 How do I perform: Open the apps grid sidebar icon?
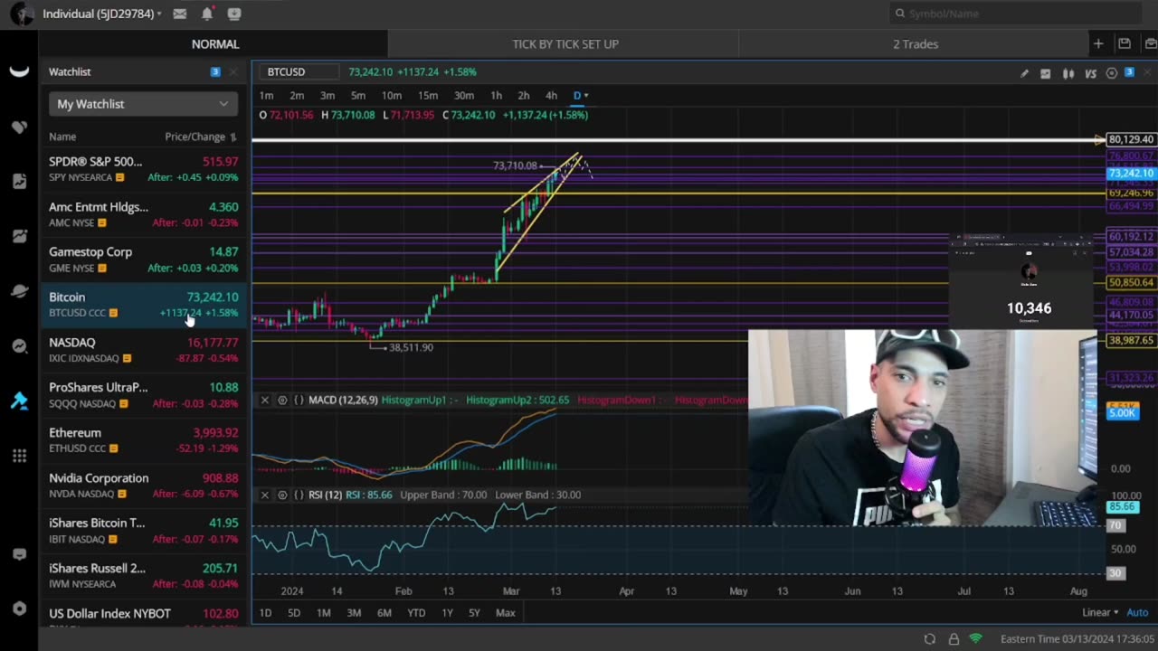[x=19, y=456]
